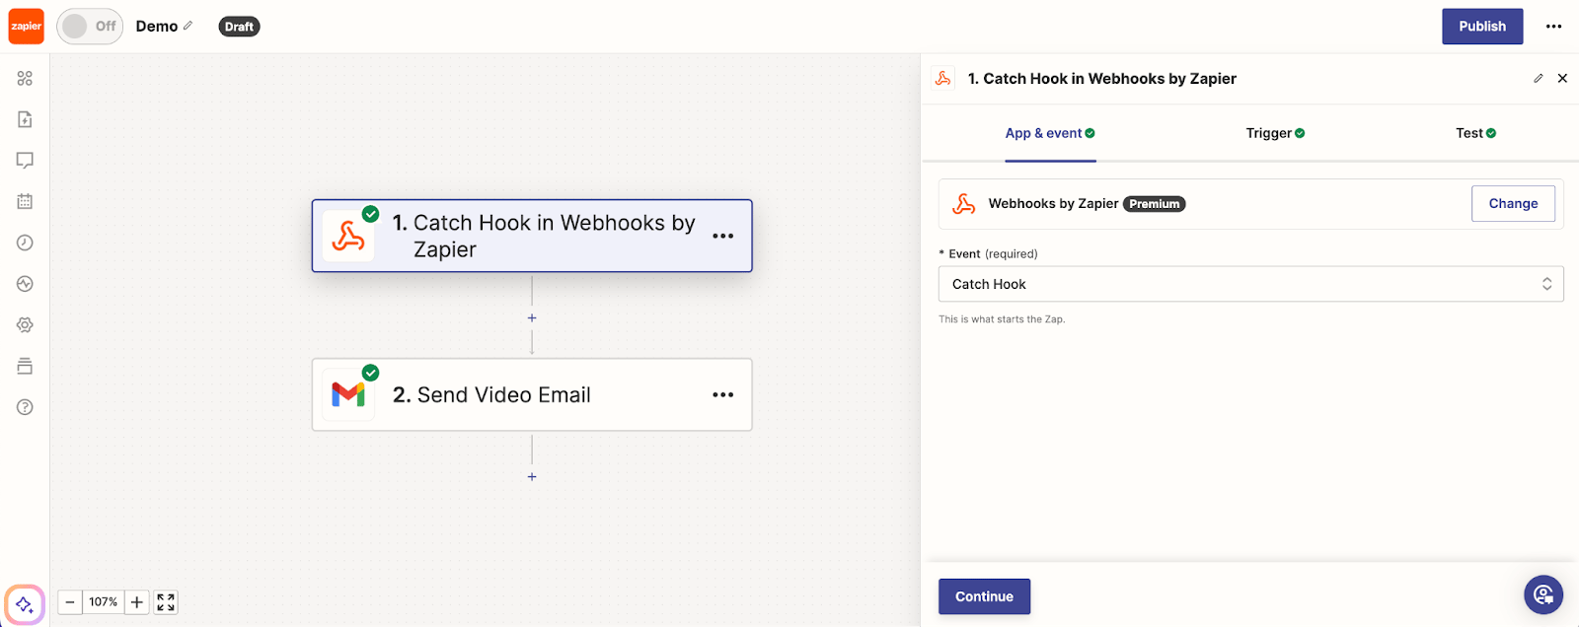The image size is (1579, 627).
Task: Click the Webhooks icon in panel header
Action: pyautogui.click(x=943, y=78)
